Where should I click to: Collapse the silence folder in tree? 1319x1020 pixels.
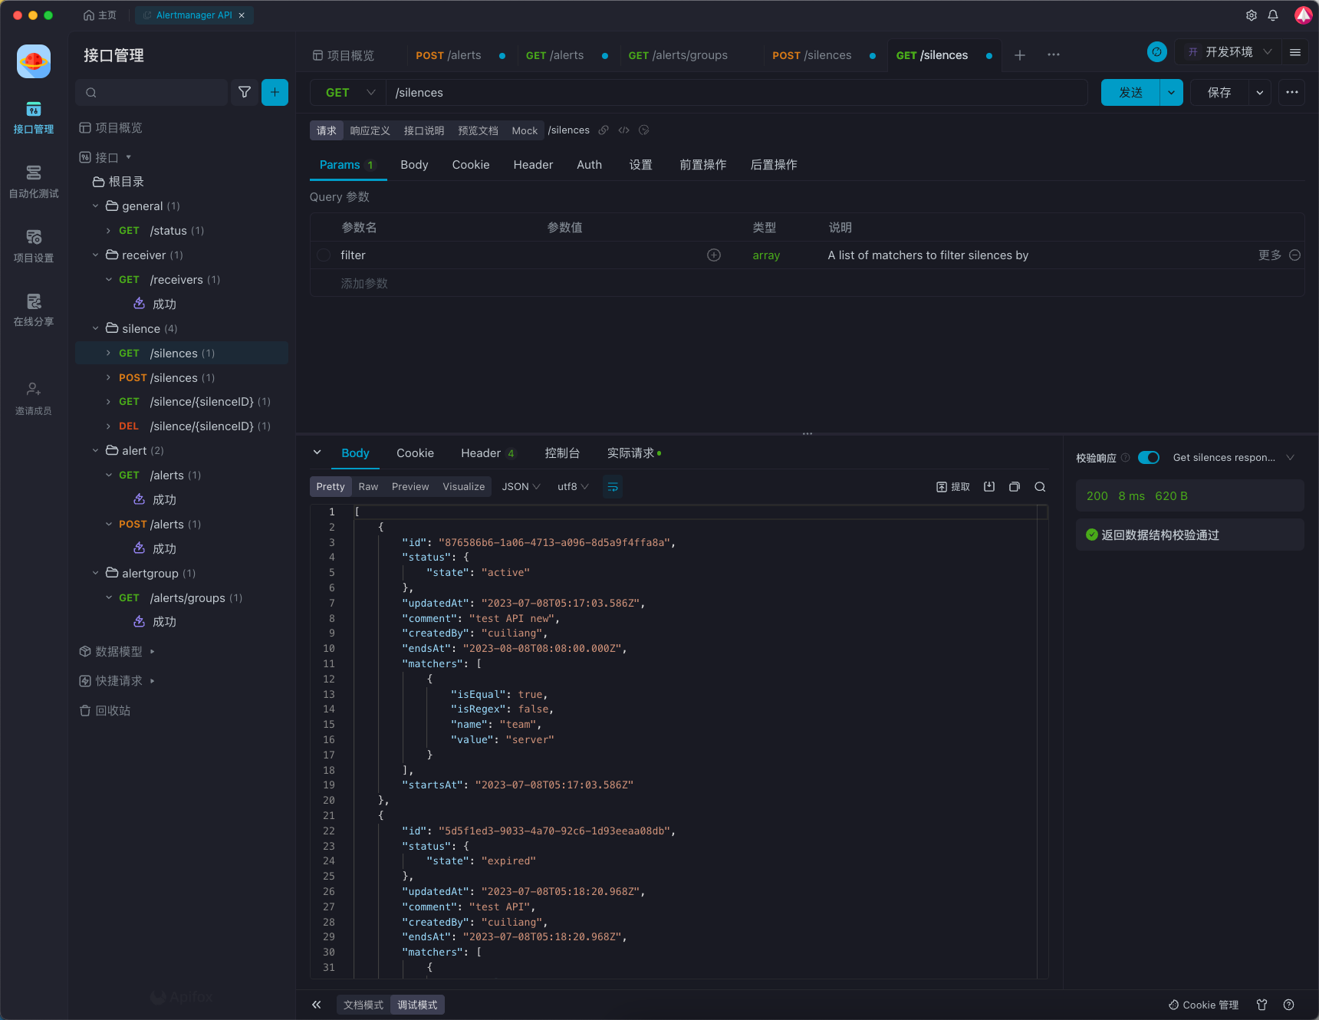(x=96, y=329)
